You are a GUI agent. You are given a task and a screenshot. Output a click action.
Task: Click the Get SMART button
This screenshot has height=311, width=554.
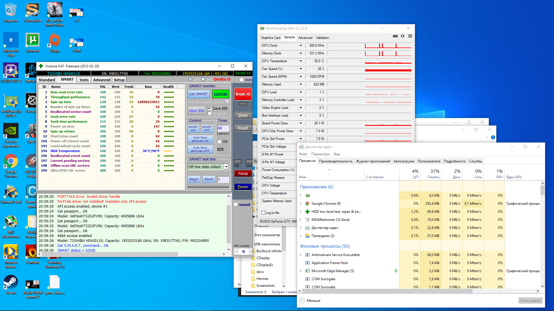click(x=199, y=94)
